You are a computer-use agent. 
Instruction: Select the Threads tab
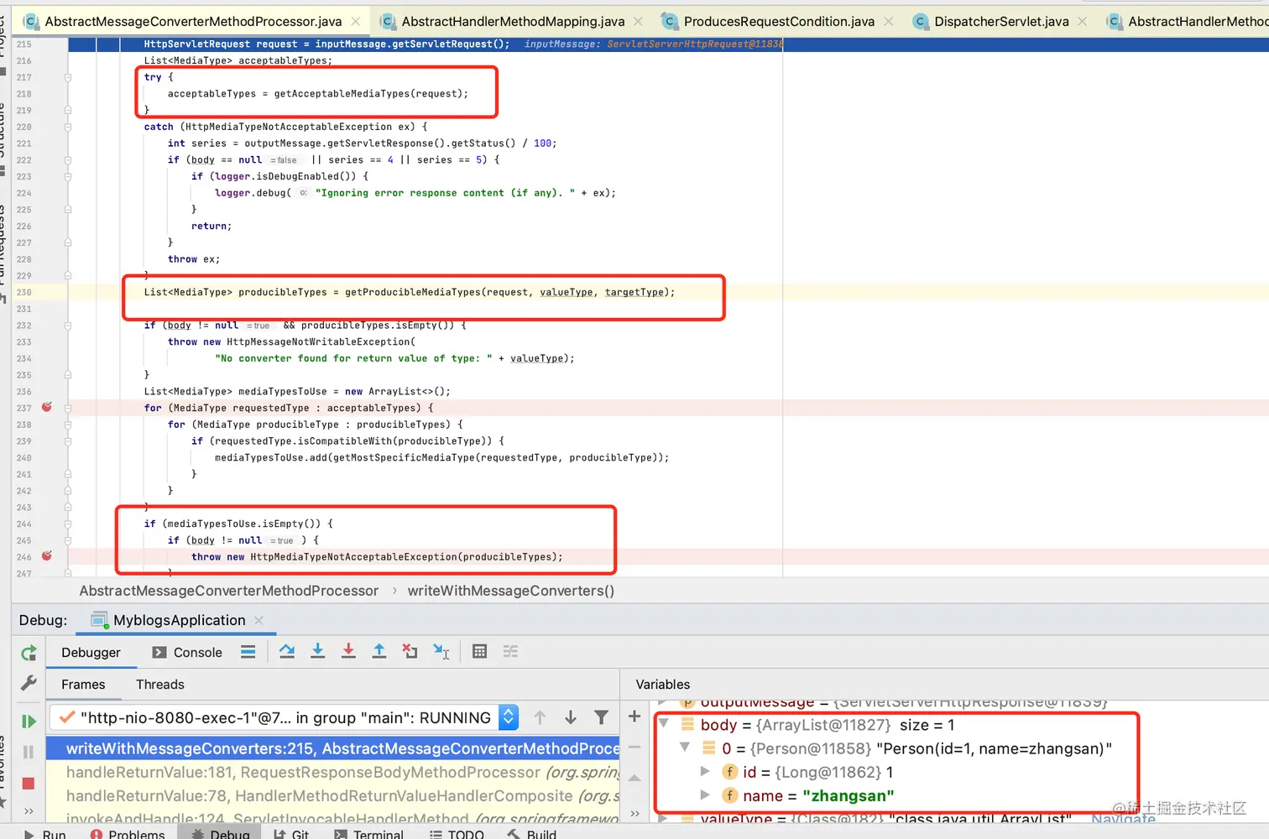[159, 684]
